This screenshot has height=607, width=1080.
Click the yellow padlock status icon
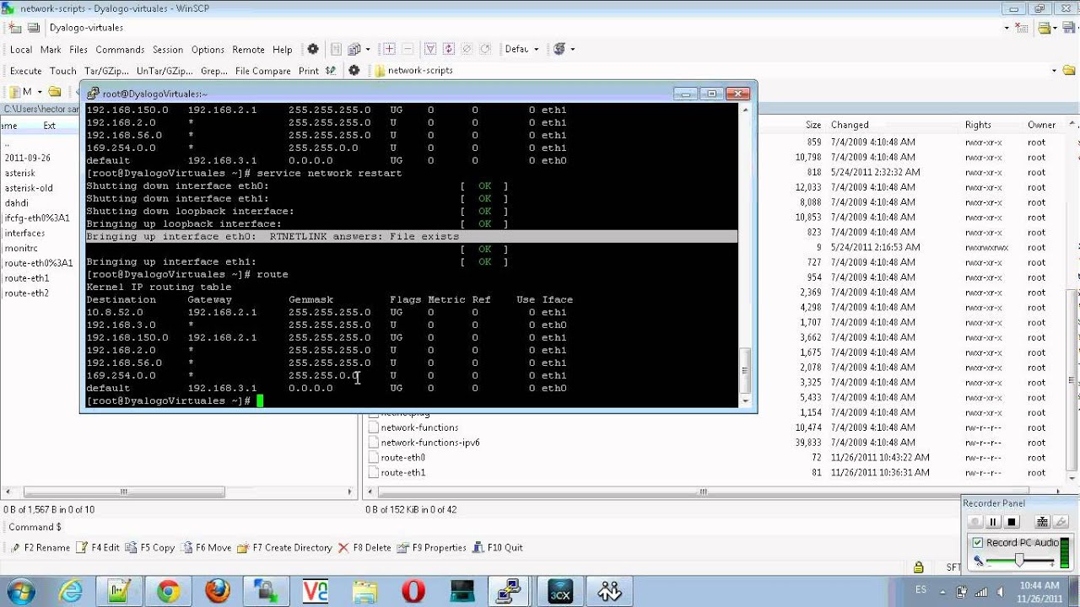pos(918,567)
